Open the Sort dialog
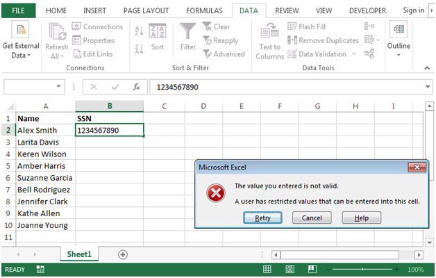Screen dimensions: 436x278 point(158,37)
